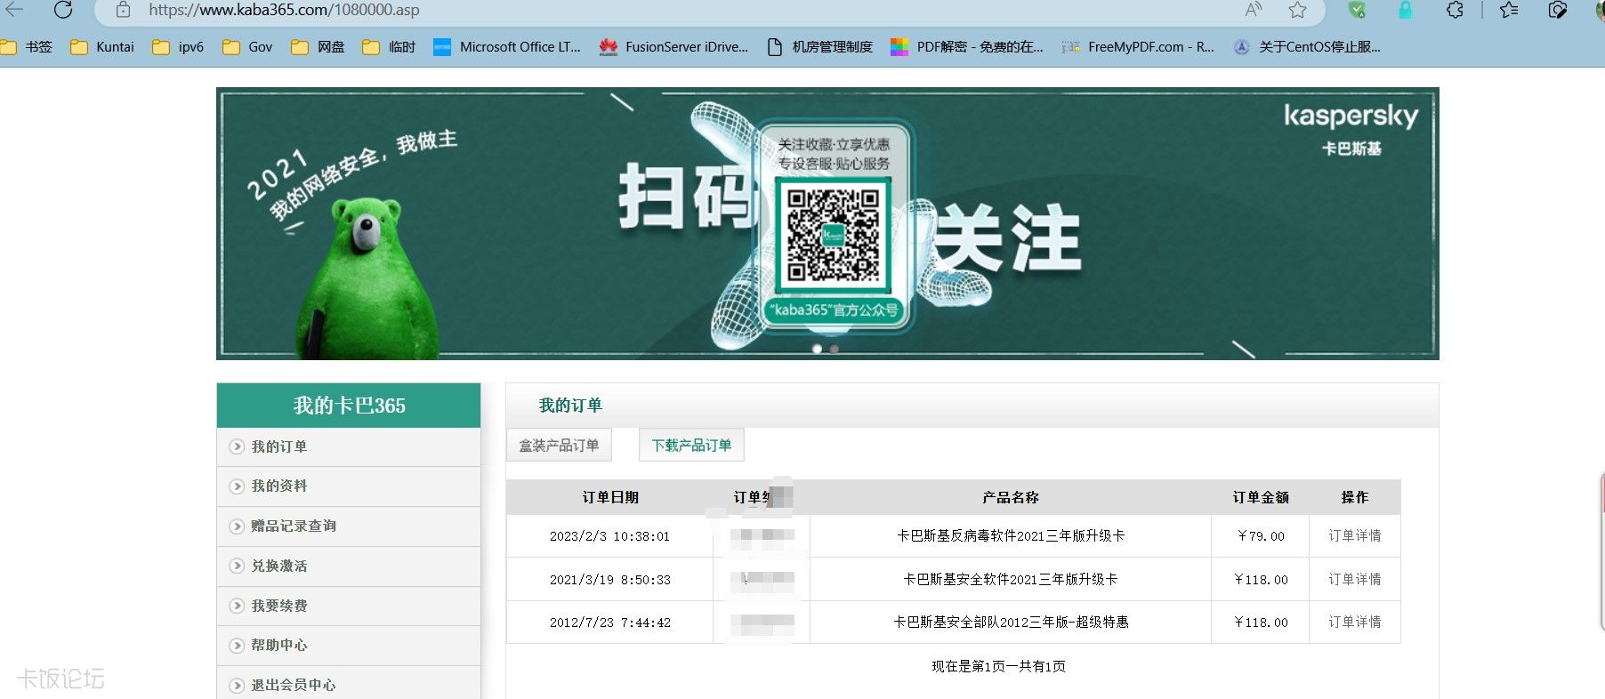
Task: Click arrow icon beside 帮助中心
Action: tap(237, 646)
